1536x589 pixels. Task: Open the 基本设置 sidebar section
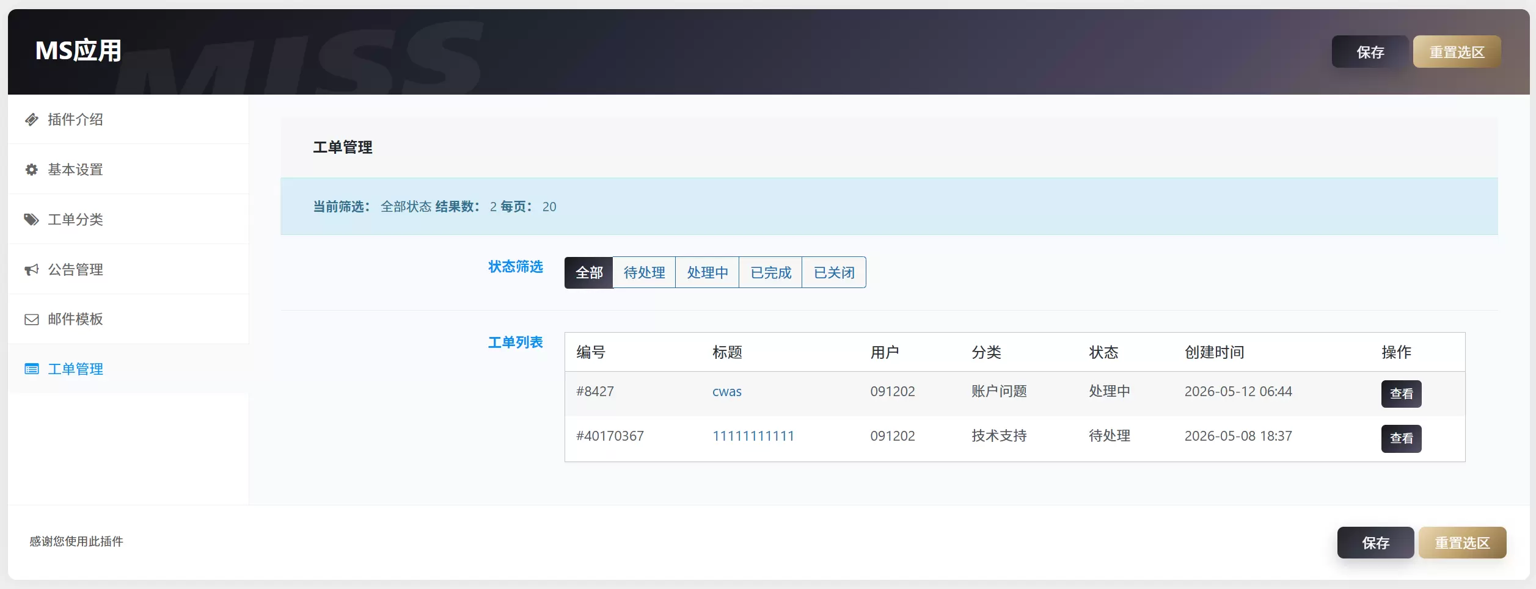coord(128,170)
